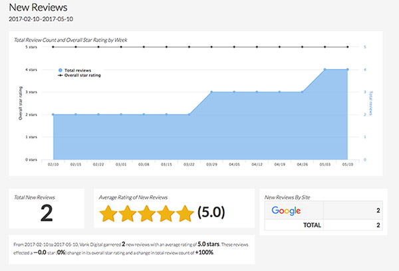Click the Google logo in reviews table
Screen dimensions: 399x271
[286, 211]
